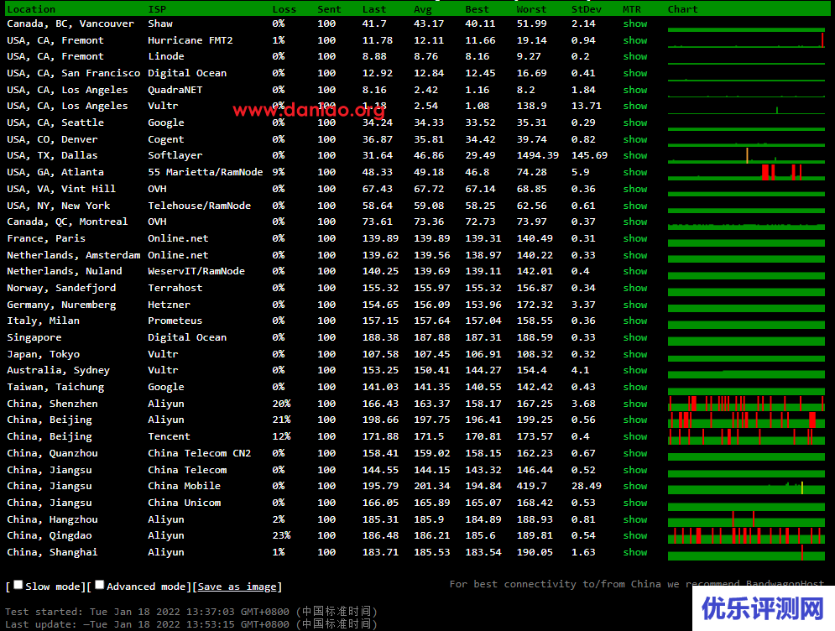Enable the Slow mode checkbox
The width and height of the screenshot is (835, 631).
(x=18, y=585)
